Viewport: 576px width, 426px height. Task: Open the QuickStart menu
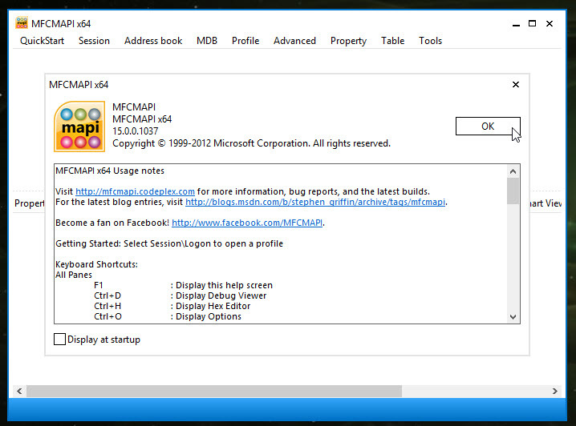[x=42, y=41]
